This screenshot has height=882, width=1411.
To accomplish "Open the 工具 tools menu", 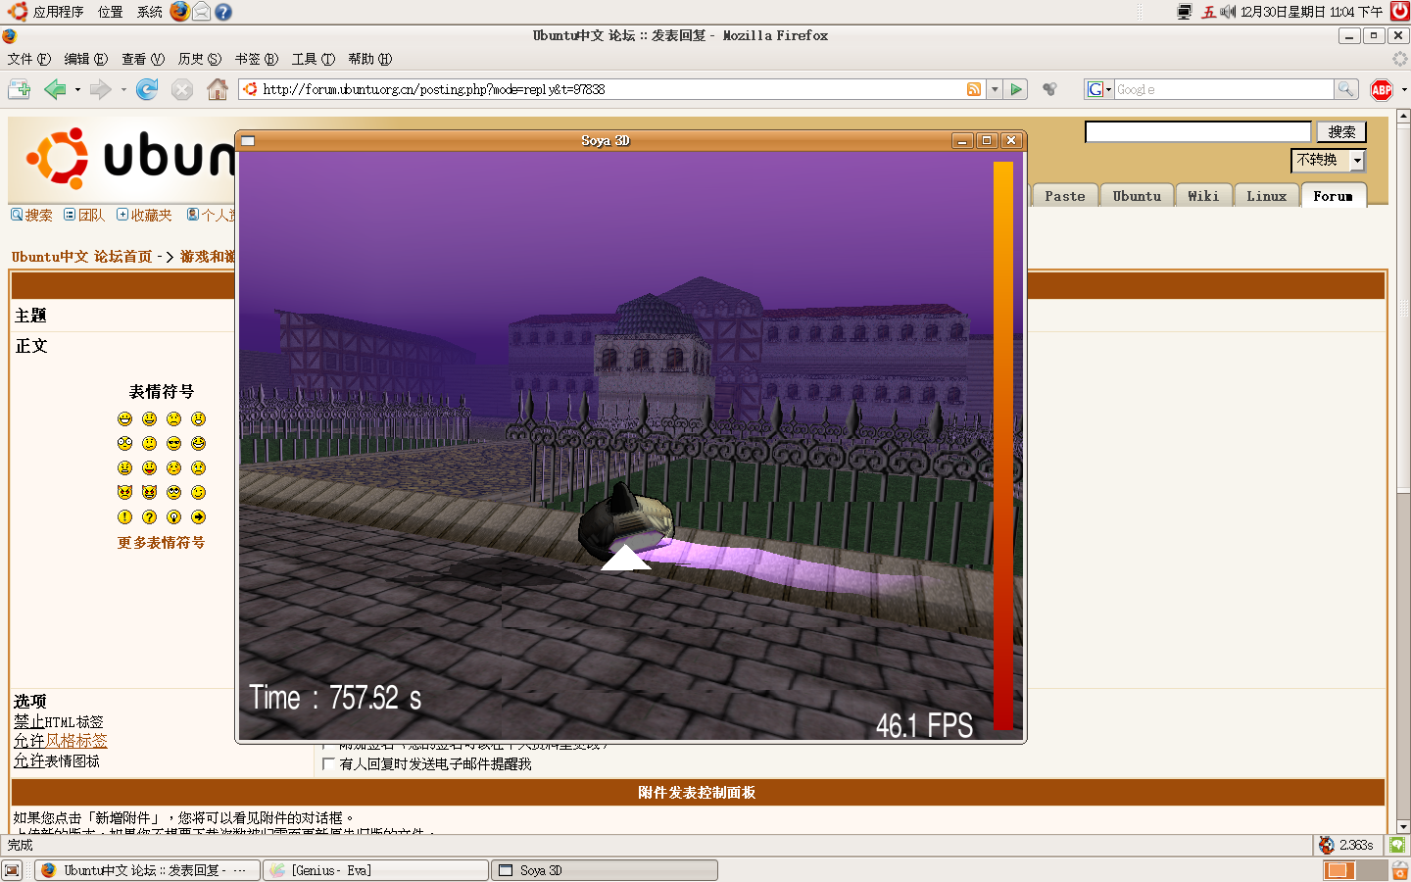I will click(314, 59).
